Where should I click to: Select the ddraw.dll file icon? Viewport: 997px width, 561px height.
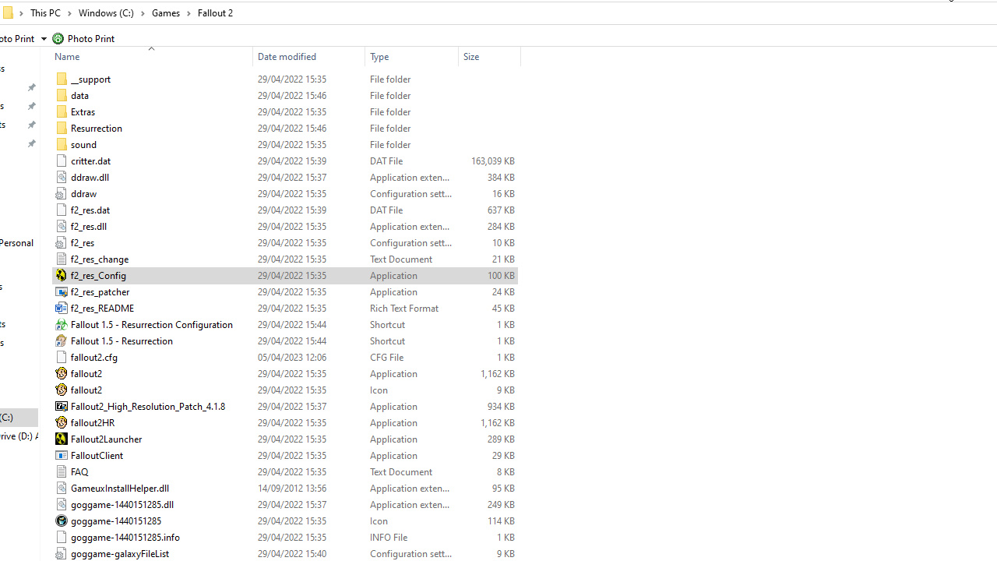tap(62, 177)
